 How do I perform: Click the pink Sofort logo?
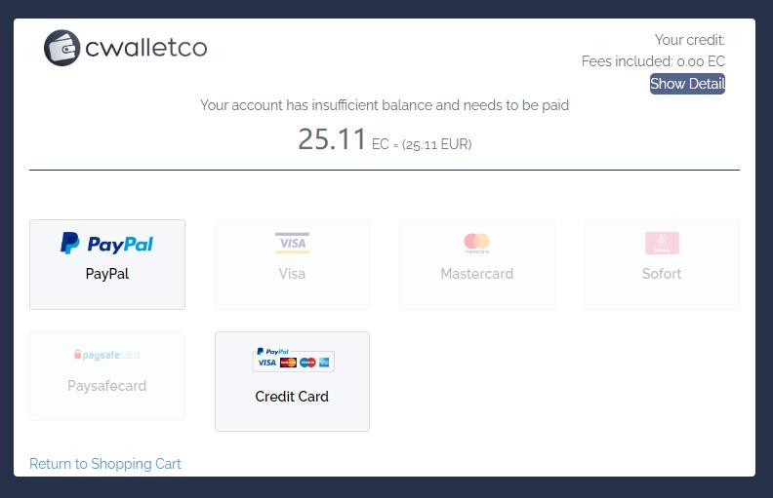pyautogui.click(x=662, y=243)
